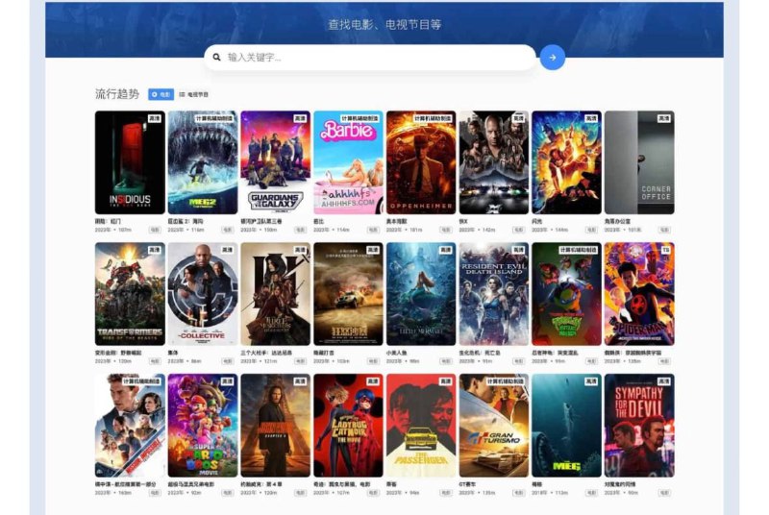
Task: Open the Corner Office poster
Action: click(639, 162)
